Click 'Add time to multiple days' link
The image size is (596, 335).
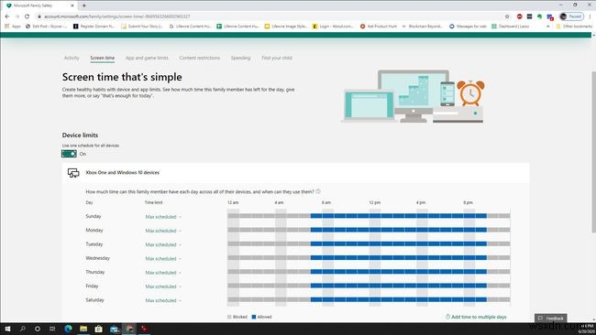click(x=476, y=317)
